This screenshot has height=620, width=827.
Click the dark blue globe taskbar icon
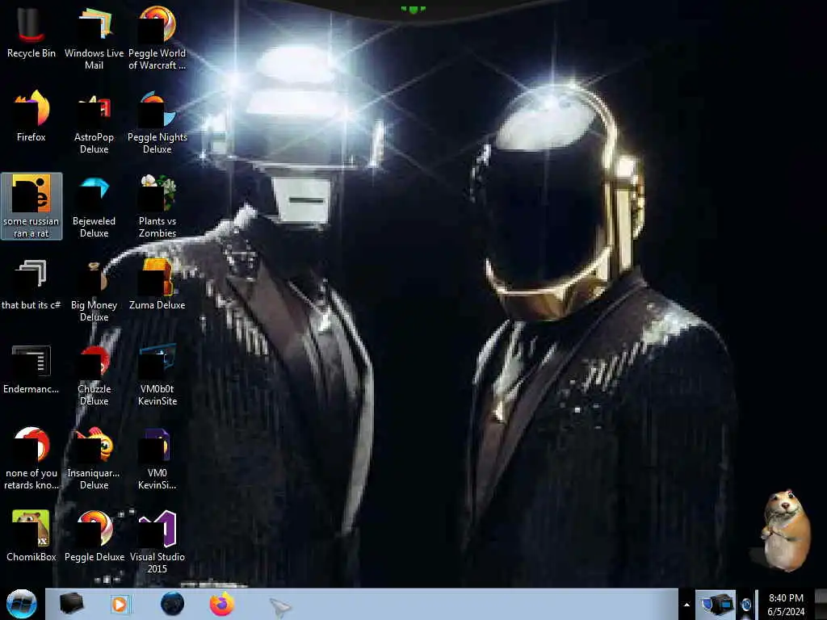click(x=173, y=604)
